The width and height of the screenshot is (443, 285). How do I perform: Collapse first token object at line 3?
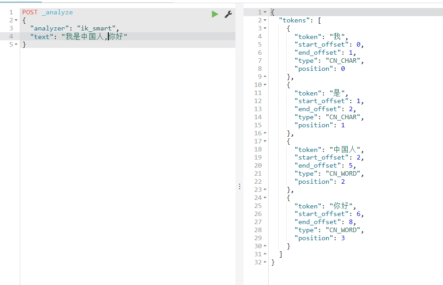coord(265,28)
